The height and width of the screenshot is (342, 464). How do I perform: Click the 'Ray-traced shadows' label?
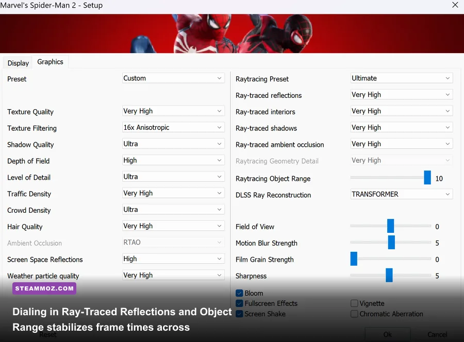pyautogui.click(x=266, y=128)
